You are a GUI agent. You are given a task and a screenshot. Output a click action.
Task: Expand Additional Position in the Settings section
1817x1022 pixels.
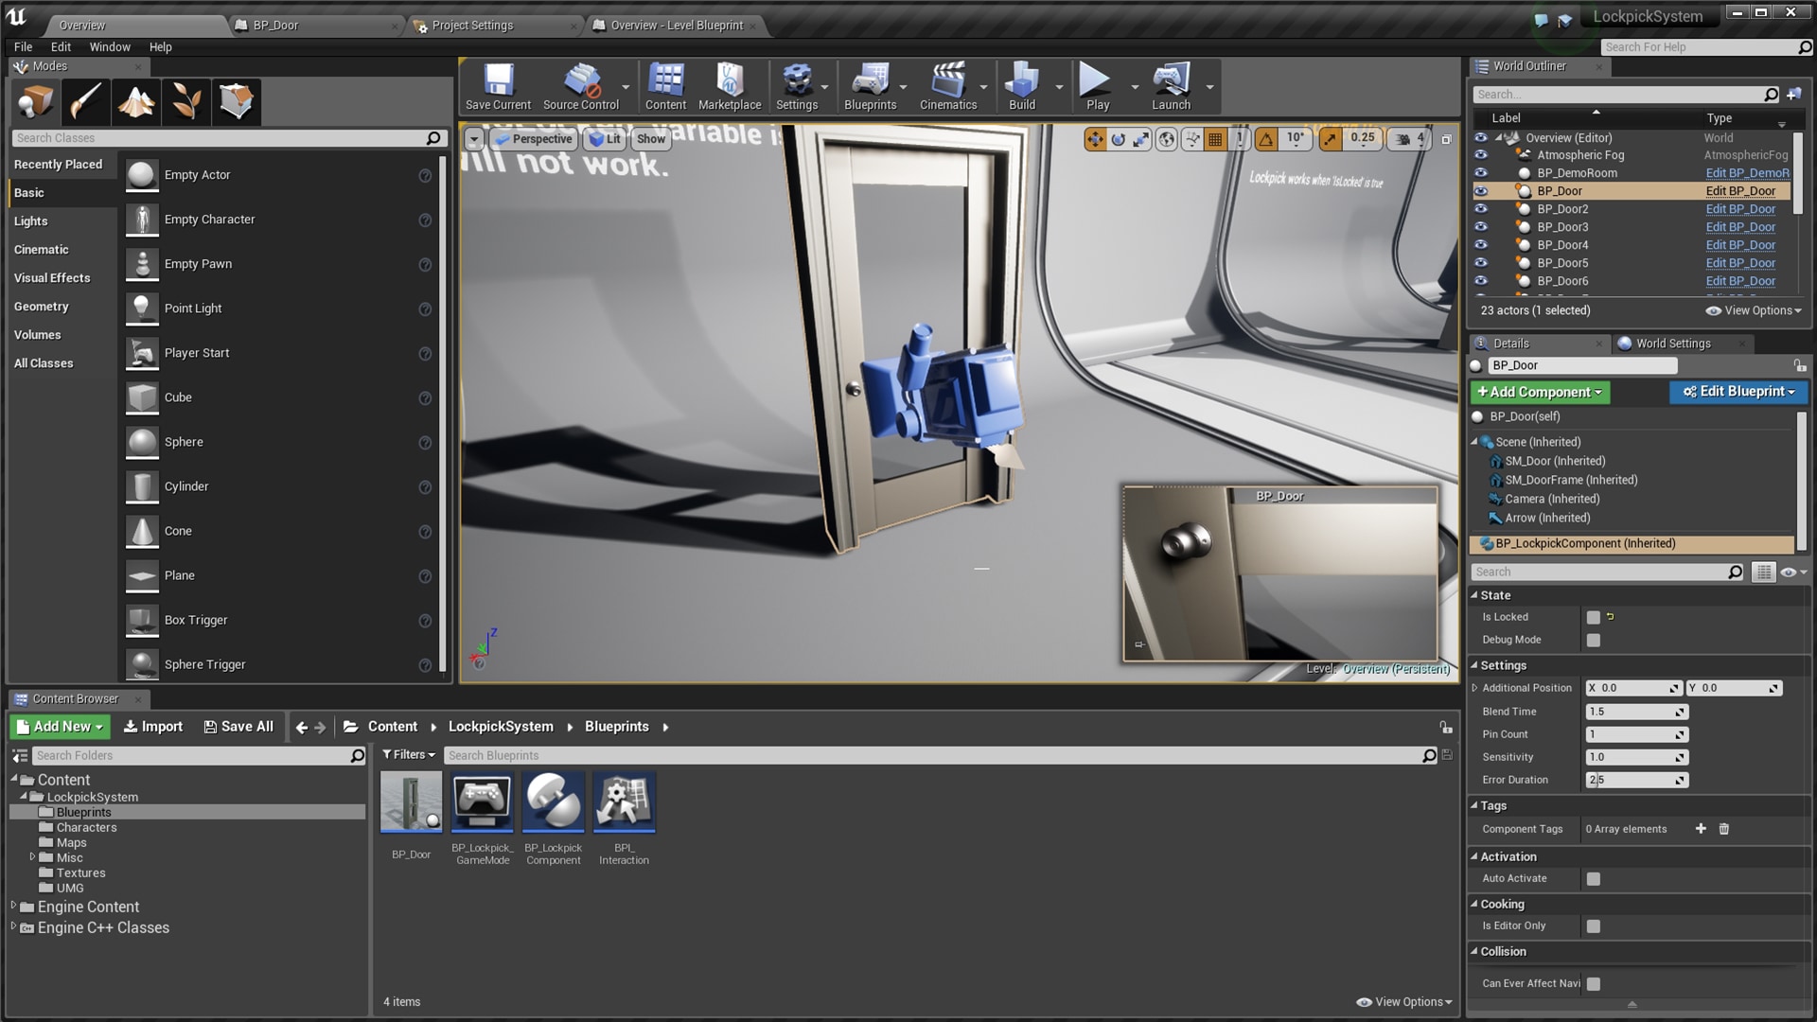[x=1474, y=688]
